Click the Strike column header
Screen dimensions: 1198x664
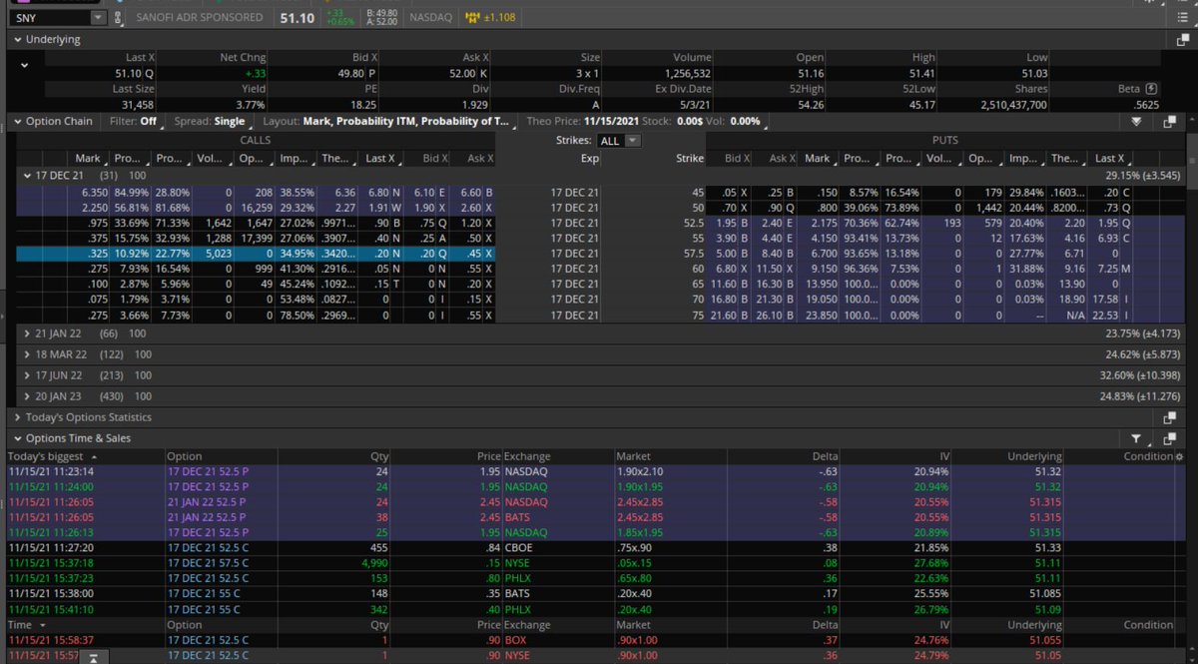point(690,158)
